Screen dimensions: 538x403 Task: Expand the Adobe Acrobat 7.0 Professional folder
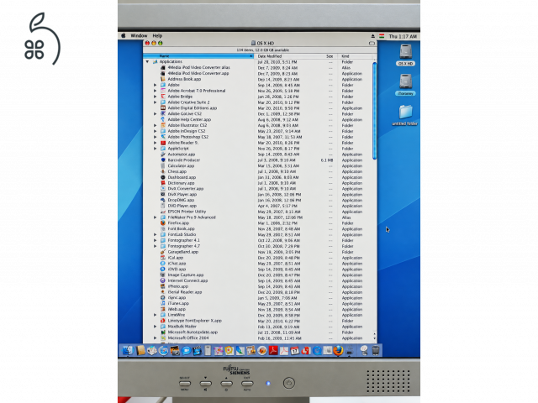click(155, 91)
